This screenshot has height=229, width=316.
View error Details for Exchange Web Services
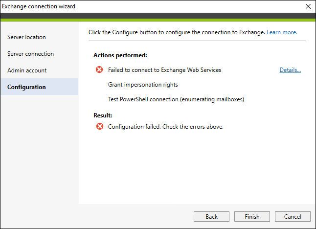pos(290,70)
